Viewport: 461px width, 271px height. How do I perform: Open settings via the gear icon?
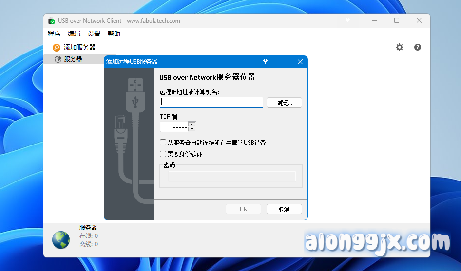tap(400, 47)
